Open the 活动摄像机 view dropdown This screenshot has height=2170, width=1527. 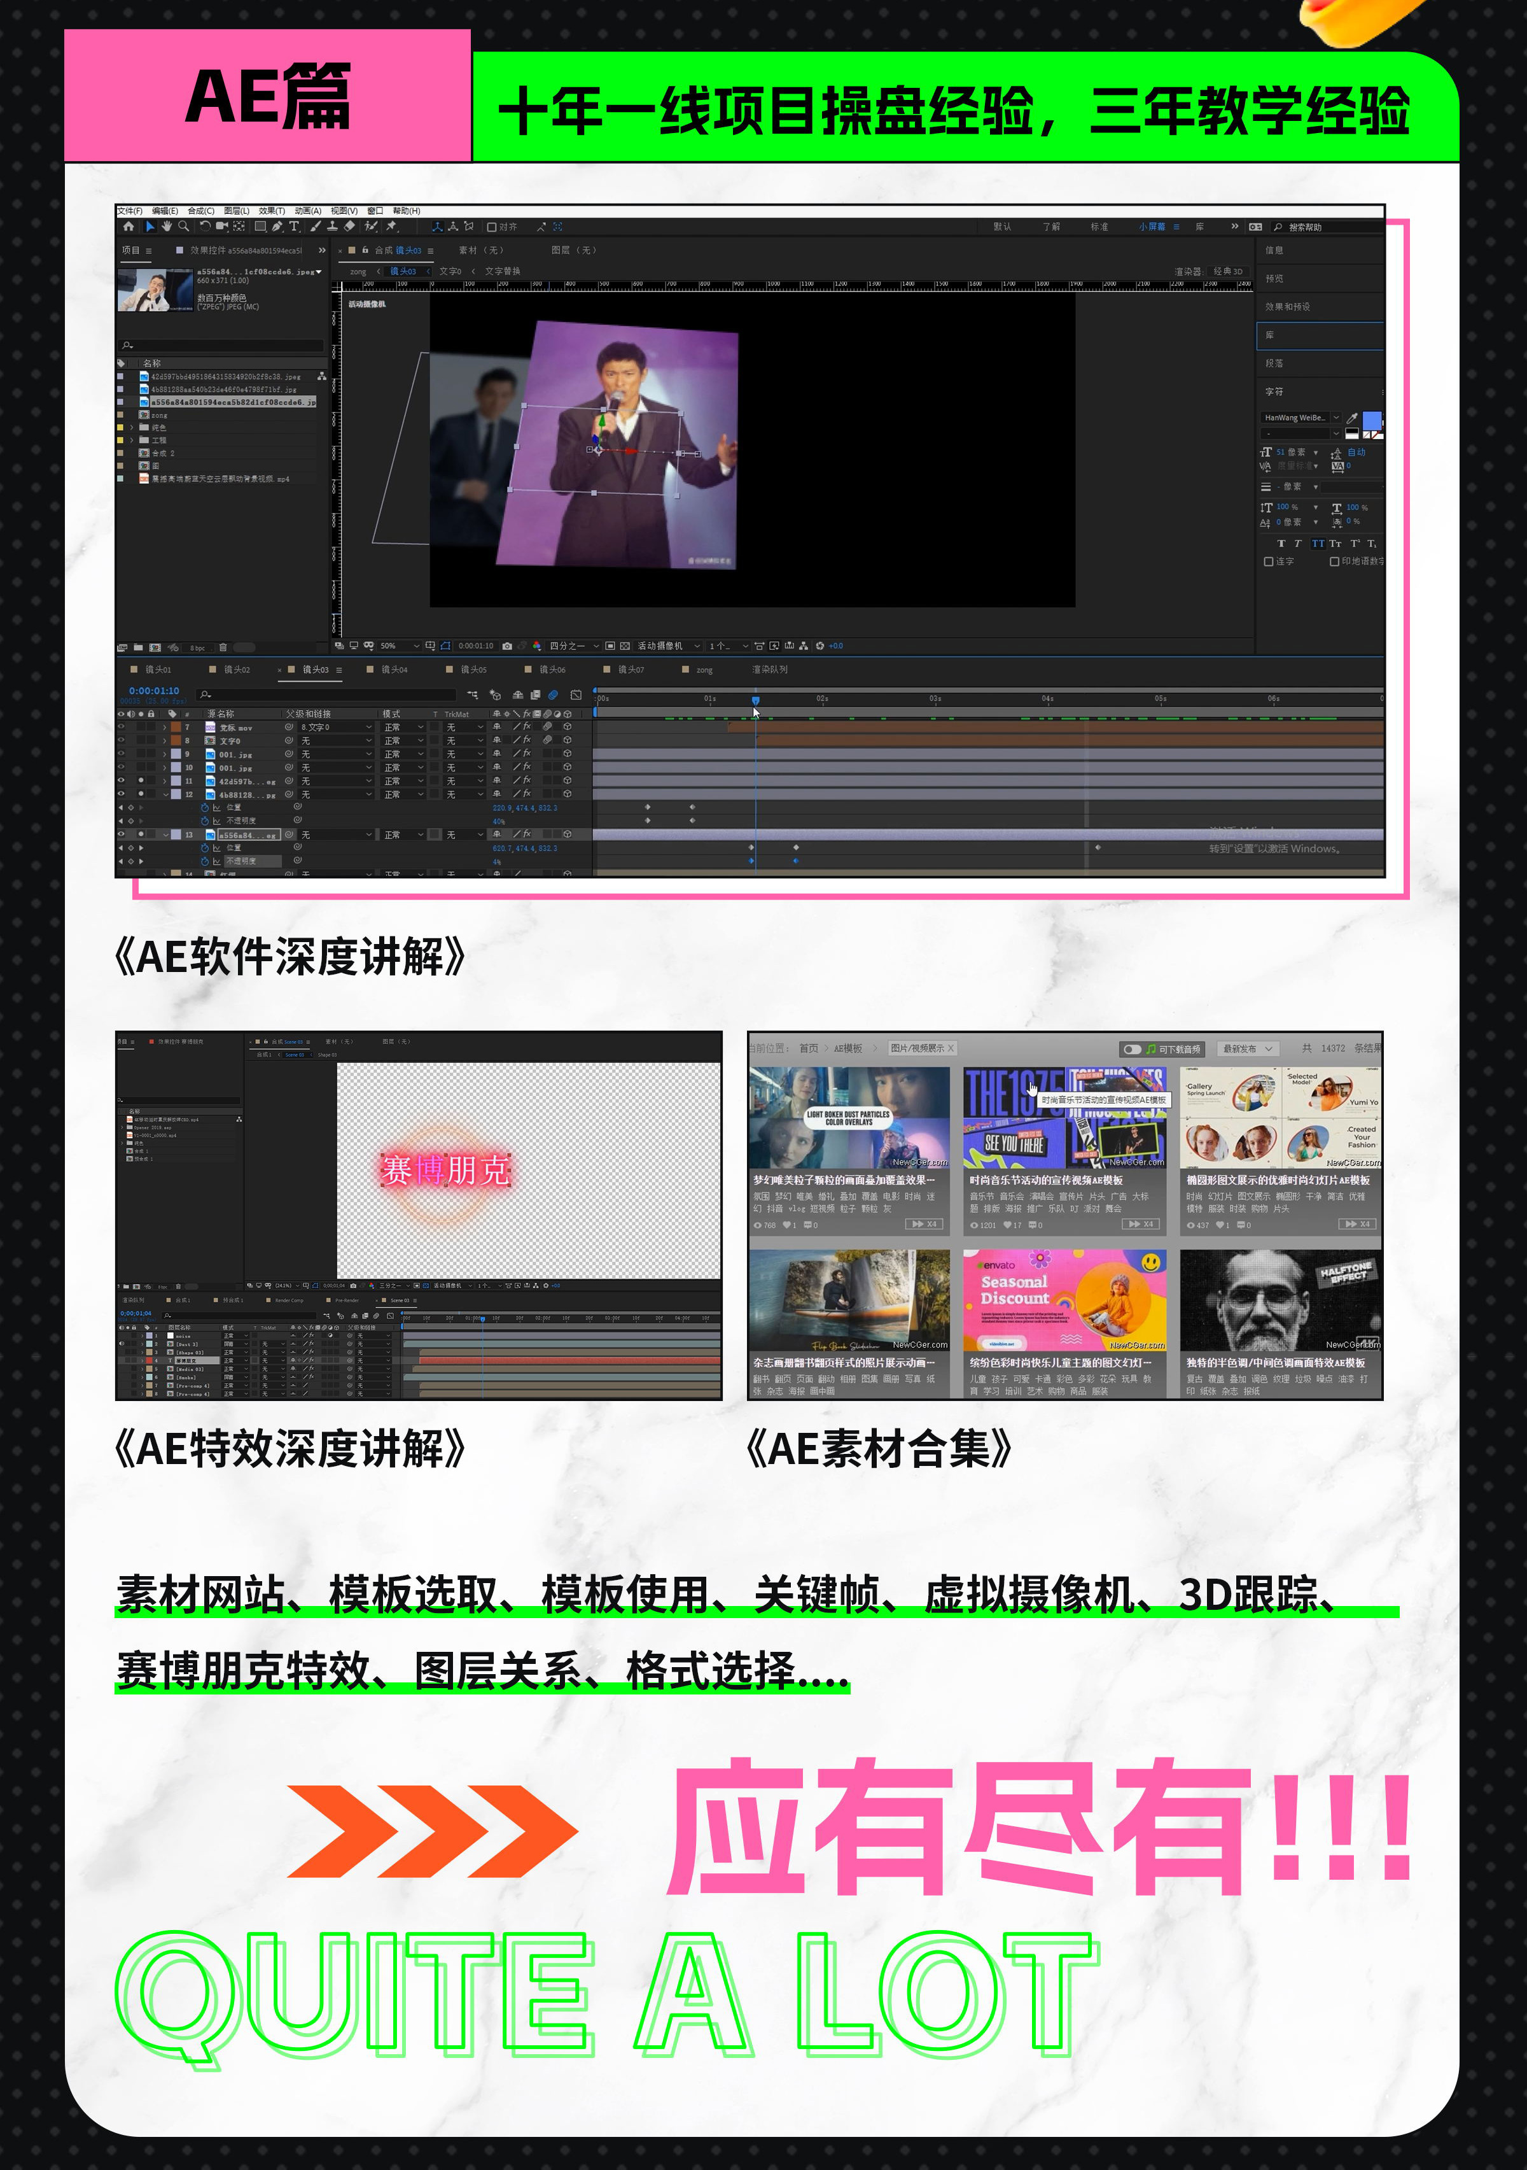point(668,647)
